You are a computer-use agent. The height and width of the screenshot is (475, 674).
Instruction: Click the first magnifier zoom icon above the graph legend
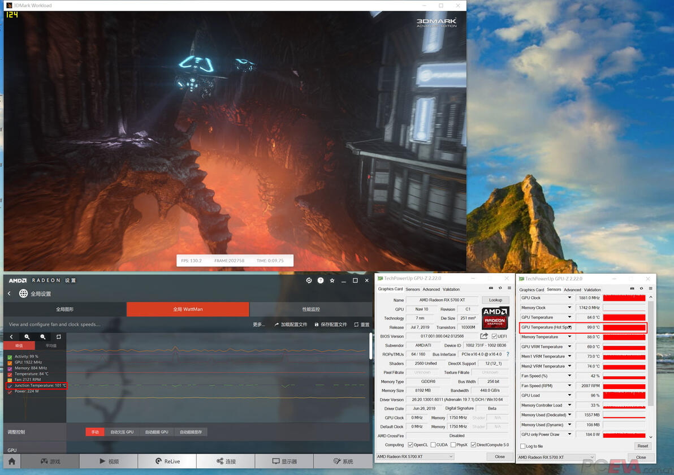[x=27, y=337]
